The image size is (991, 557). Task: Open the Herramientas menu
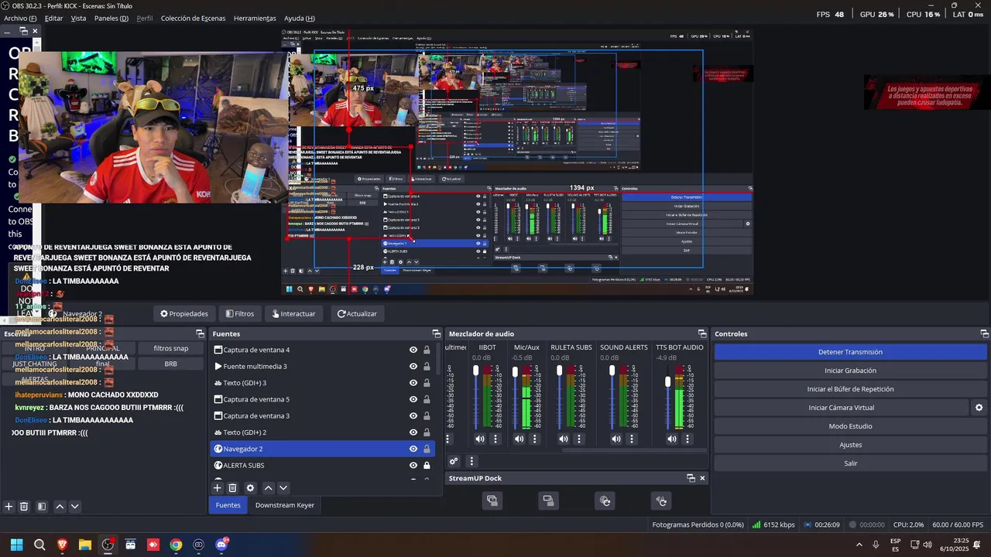(255, 18)
